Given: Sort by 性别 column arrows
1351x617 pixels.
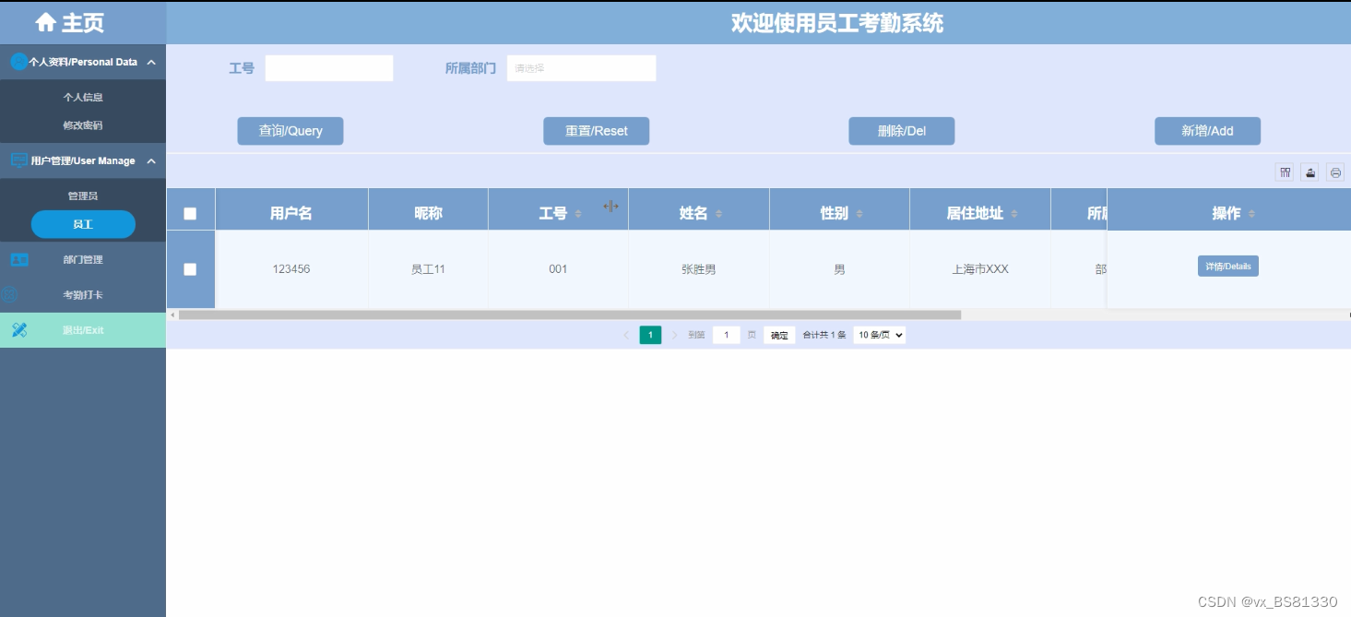Looking at the screenshot, I should pos(859,214).
